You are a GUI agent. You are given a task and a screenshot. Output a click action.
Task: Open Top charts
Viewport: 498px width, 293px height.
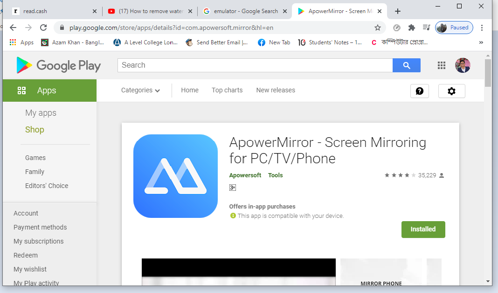pyautogui.click(x=227, y=90)
